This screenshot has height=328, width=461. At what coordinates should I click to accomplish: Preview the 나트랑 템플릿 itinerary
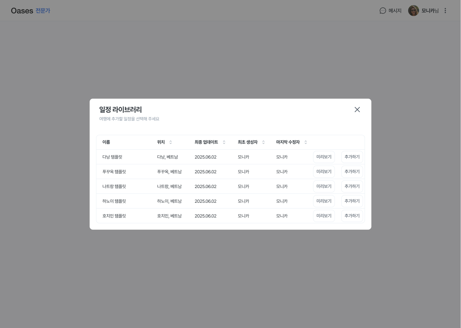(x=324, y=186)
